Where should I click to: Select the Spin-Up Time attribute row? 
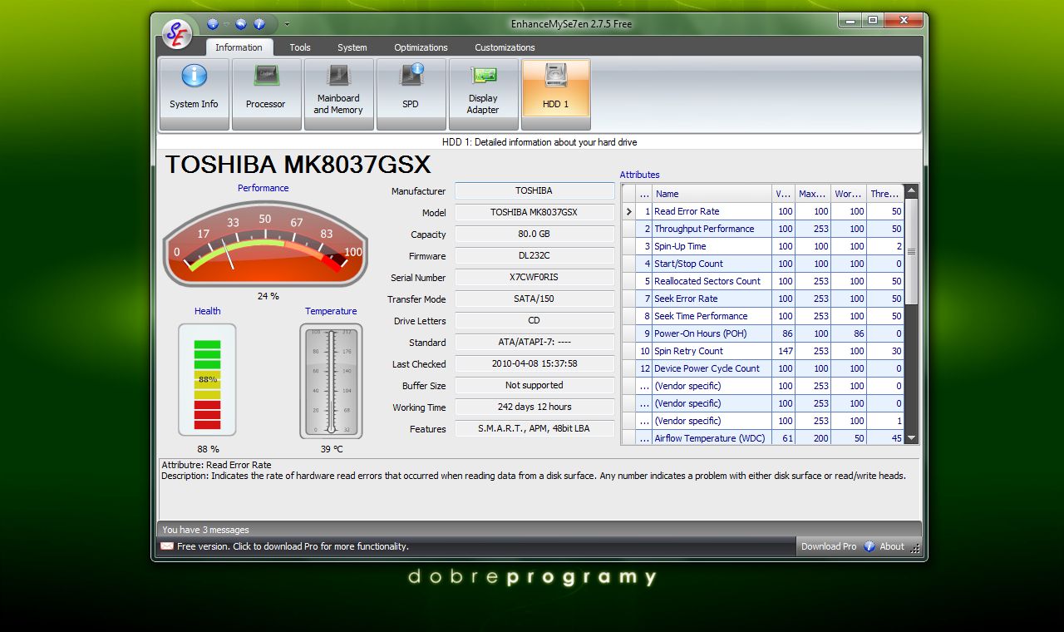click(x=762, y=246)
